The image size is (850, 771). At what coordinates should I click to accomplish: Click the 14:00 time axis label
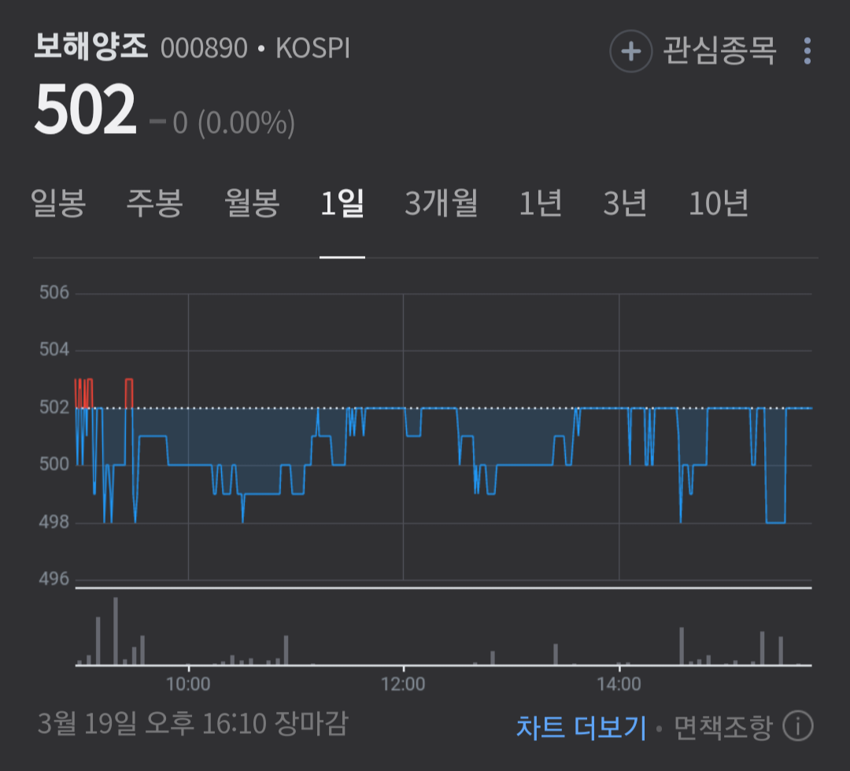pyautogui.click(x=619, y=684)
